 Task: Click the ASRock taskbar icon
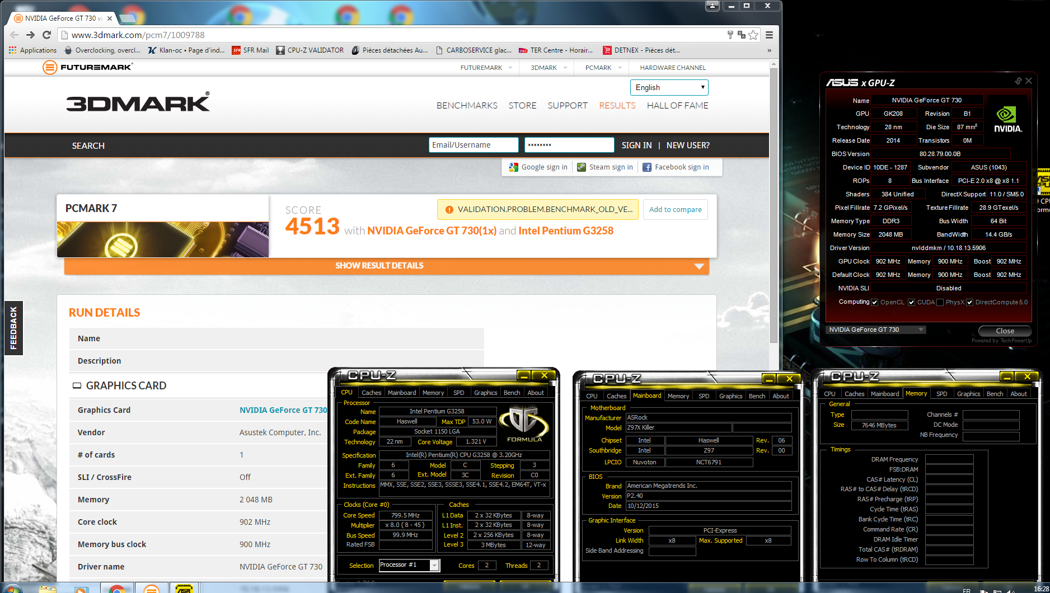pyautogui.click(x=184, y=588)
